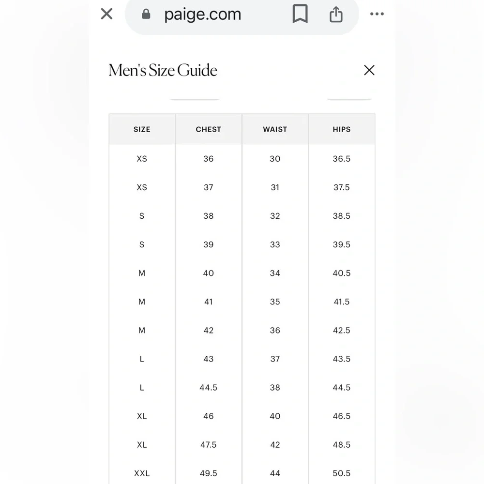Viewport: 484px width, 484px height.
Task: Select the WAIST column header
Action: pos(275,129)
